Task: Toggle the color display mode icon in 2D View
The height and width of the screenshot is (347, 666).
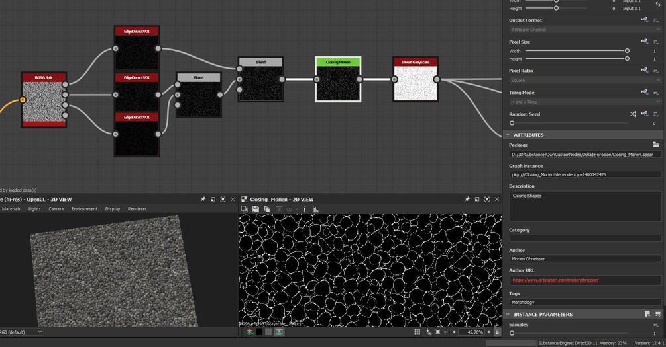Action: pyautogui.click(x=278, y=332)
